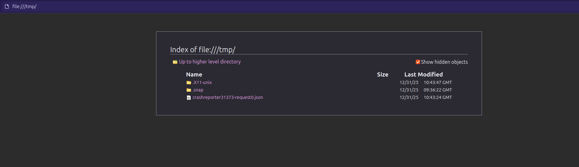Open the crashreporter31373-request0.json file link

(x=228, y=97)
